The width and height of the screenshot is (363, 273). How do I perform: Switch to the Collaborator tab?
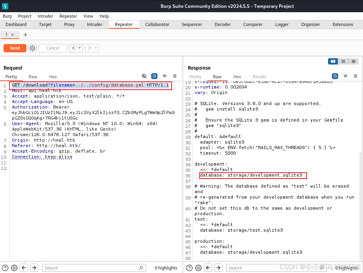point(157,24)
